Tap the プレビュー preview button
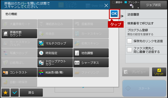This screenshot has width=168, height=98. [136, 72]
